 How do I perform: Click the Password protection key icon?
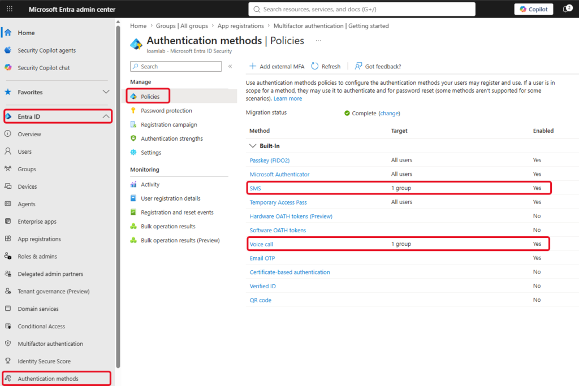tap(133, 110)
